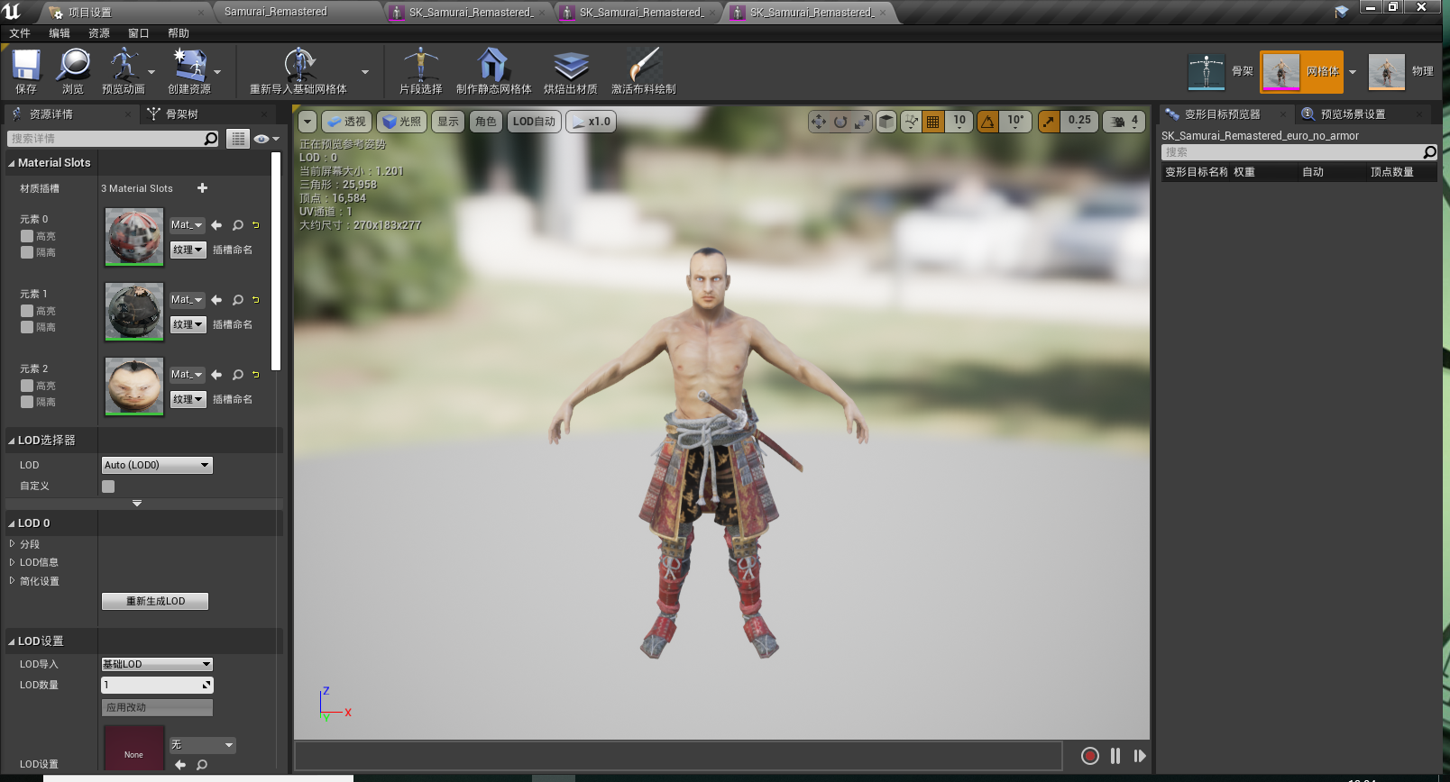Click the Activate Cloth Paint (激活布料绘制) icon
Screen dimensions: 1450x782
tap(643, 67)
